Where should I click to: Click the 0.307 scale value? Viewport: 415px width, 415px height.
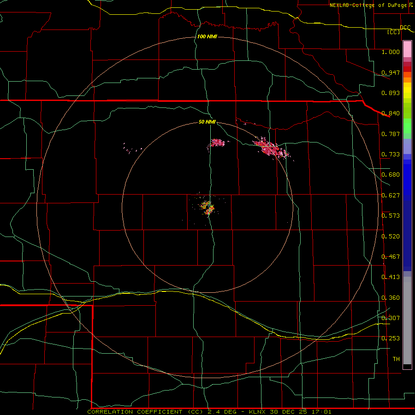pyautogui.click(x=391, y=318)
